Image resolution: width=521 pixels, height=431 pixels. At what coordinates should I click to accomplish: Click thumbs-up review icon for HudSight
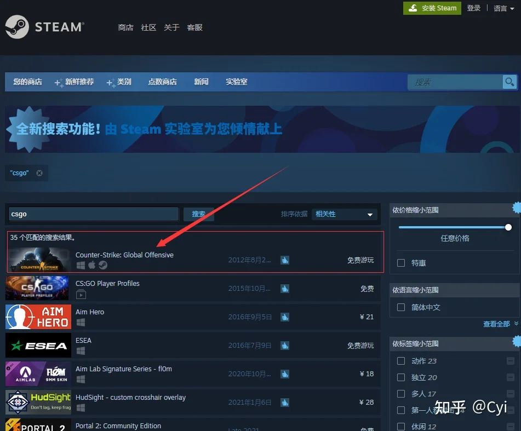pos(285,403)
